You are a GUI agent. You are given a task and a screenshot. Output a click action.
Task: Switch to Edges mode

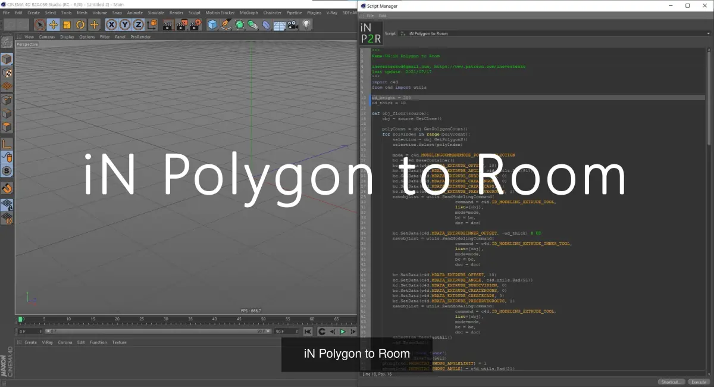(7, 113)
